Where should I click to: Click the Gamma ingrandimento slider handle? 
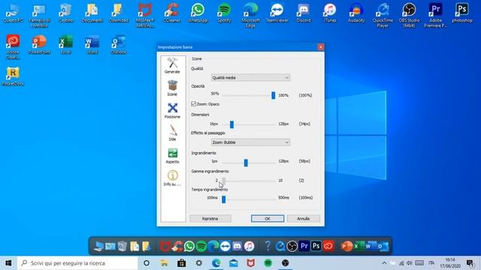pos(224,181)
